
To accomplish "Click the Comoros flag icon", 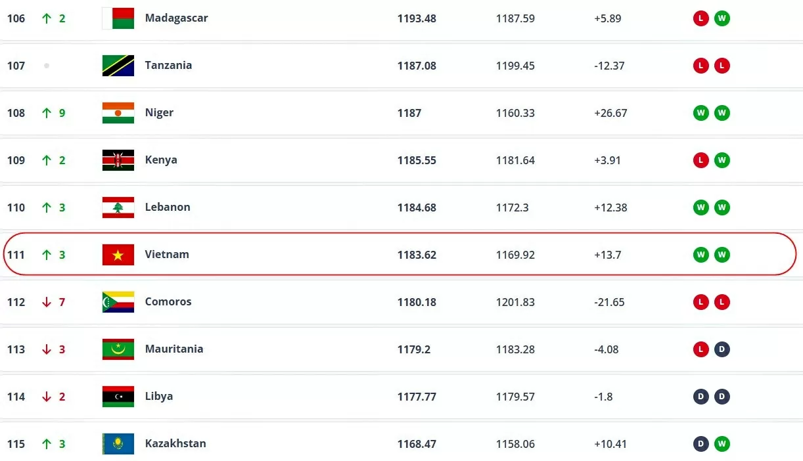I will [x=118, y=302].
